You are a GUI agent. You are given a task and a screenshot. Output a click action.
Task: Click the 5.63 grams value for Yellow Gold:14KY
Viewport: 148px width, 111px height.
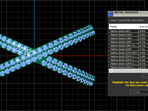coord(142,38)
